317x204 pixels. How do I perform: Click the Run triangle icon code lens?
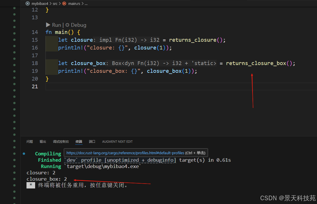pos(48,25)
